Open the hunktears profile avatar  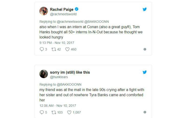[43, 74]
